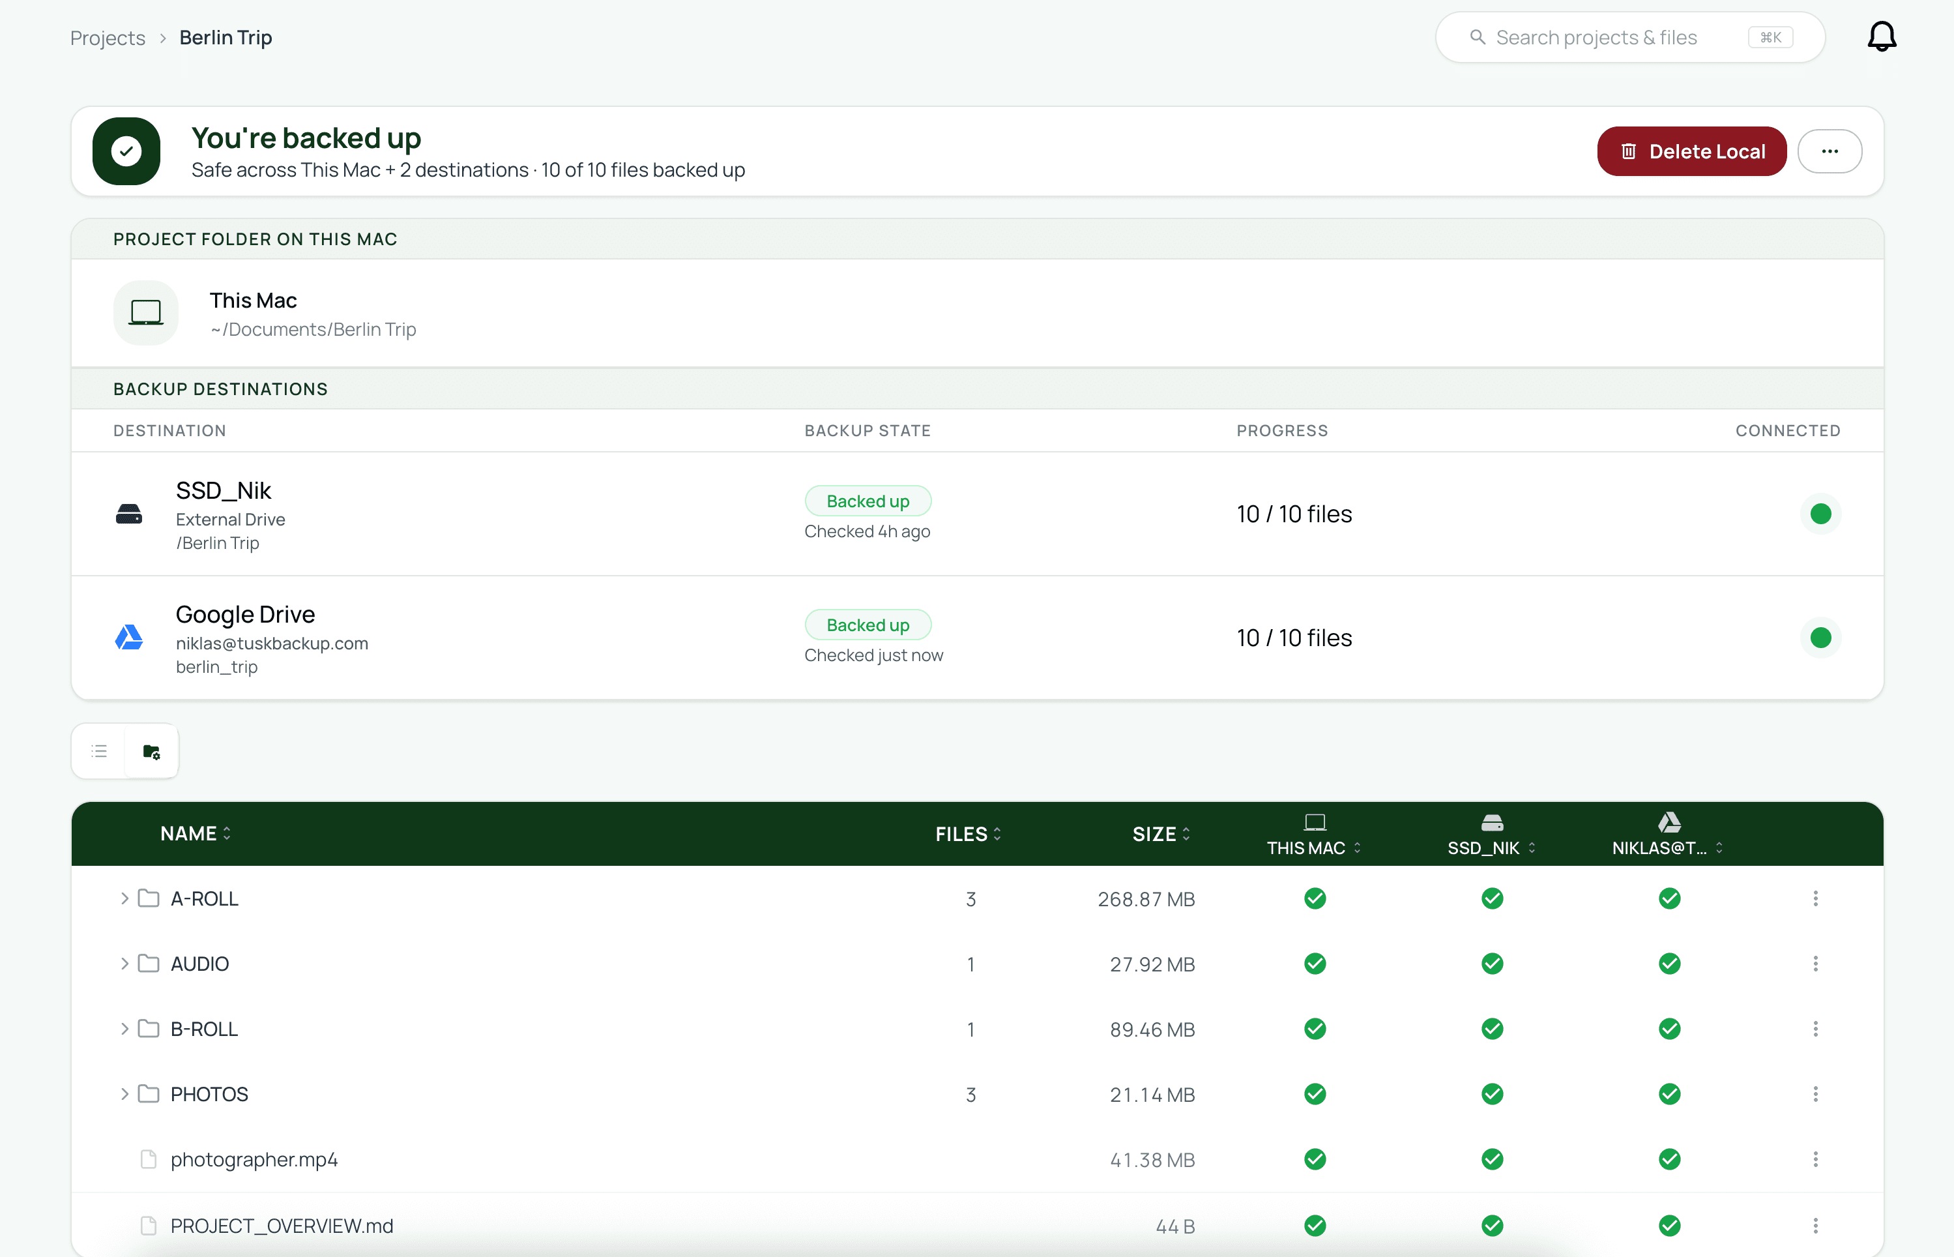The image size is (1954, 1257).
Task: Open row menu for PHOTOS
Action: pyautogui.click(x=1815, y=1095)
